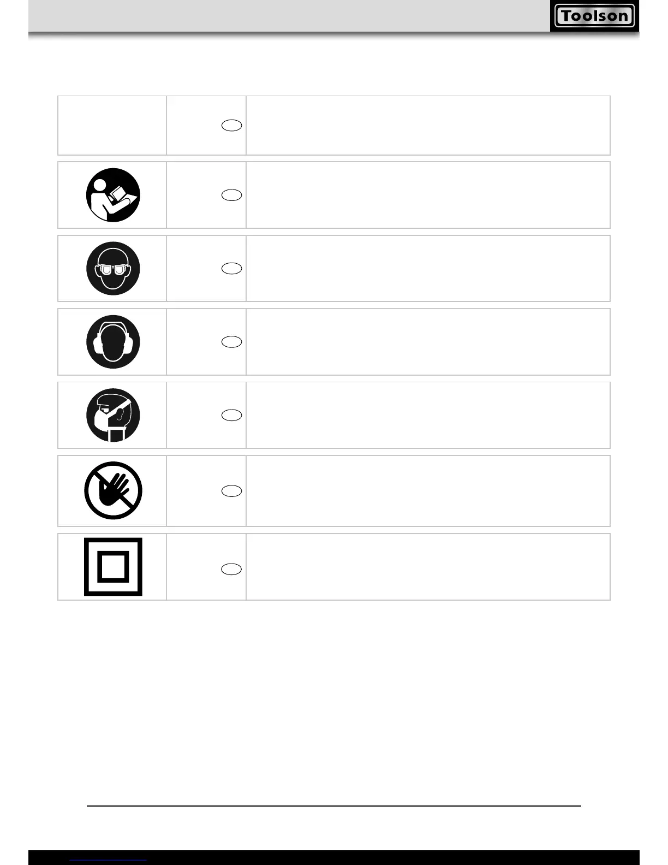The image size is (668, 865).
Task: Click the read-the-manual symbol icon
Action: (113, 195)
